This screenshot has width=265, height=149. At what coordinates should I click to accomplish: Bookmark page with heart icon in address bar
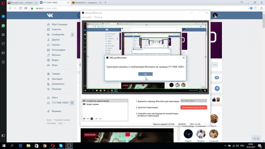pos(255,8)
